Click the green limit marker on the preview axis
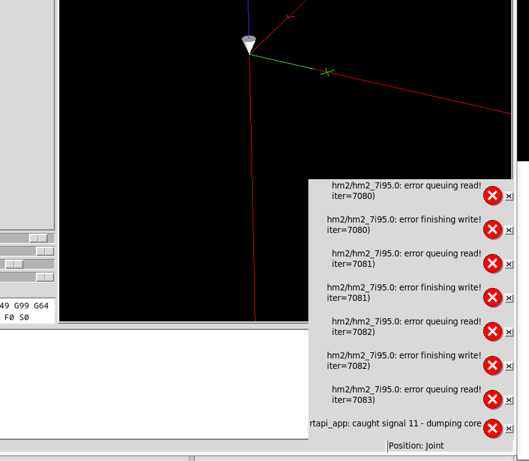 click(327, 72)
